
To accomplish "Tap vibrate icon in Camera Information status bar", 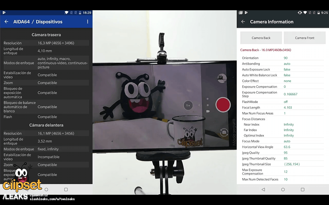I will pyautogui.click(x=300, y=13).
